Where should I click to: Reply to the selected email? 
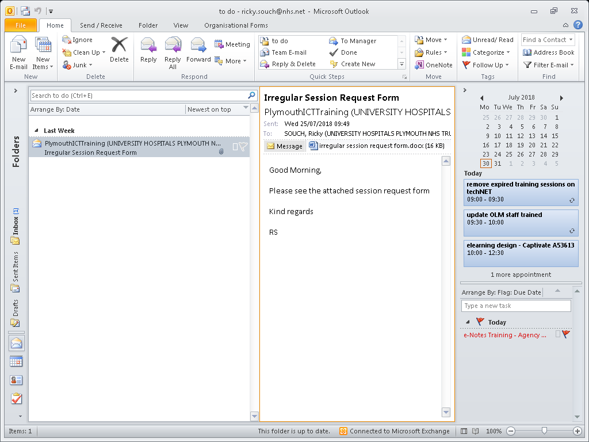[x=148, y=49]
